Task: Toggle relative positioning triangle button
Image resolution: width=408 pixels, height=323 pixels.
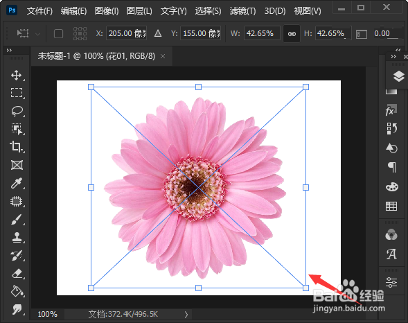Action: pos(158,33)
